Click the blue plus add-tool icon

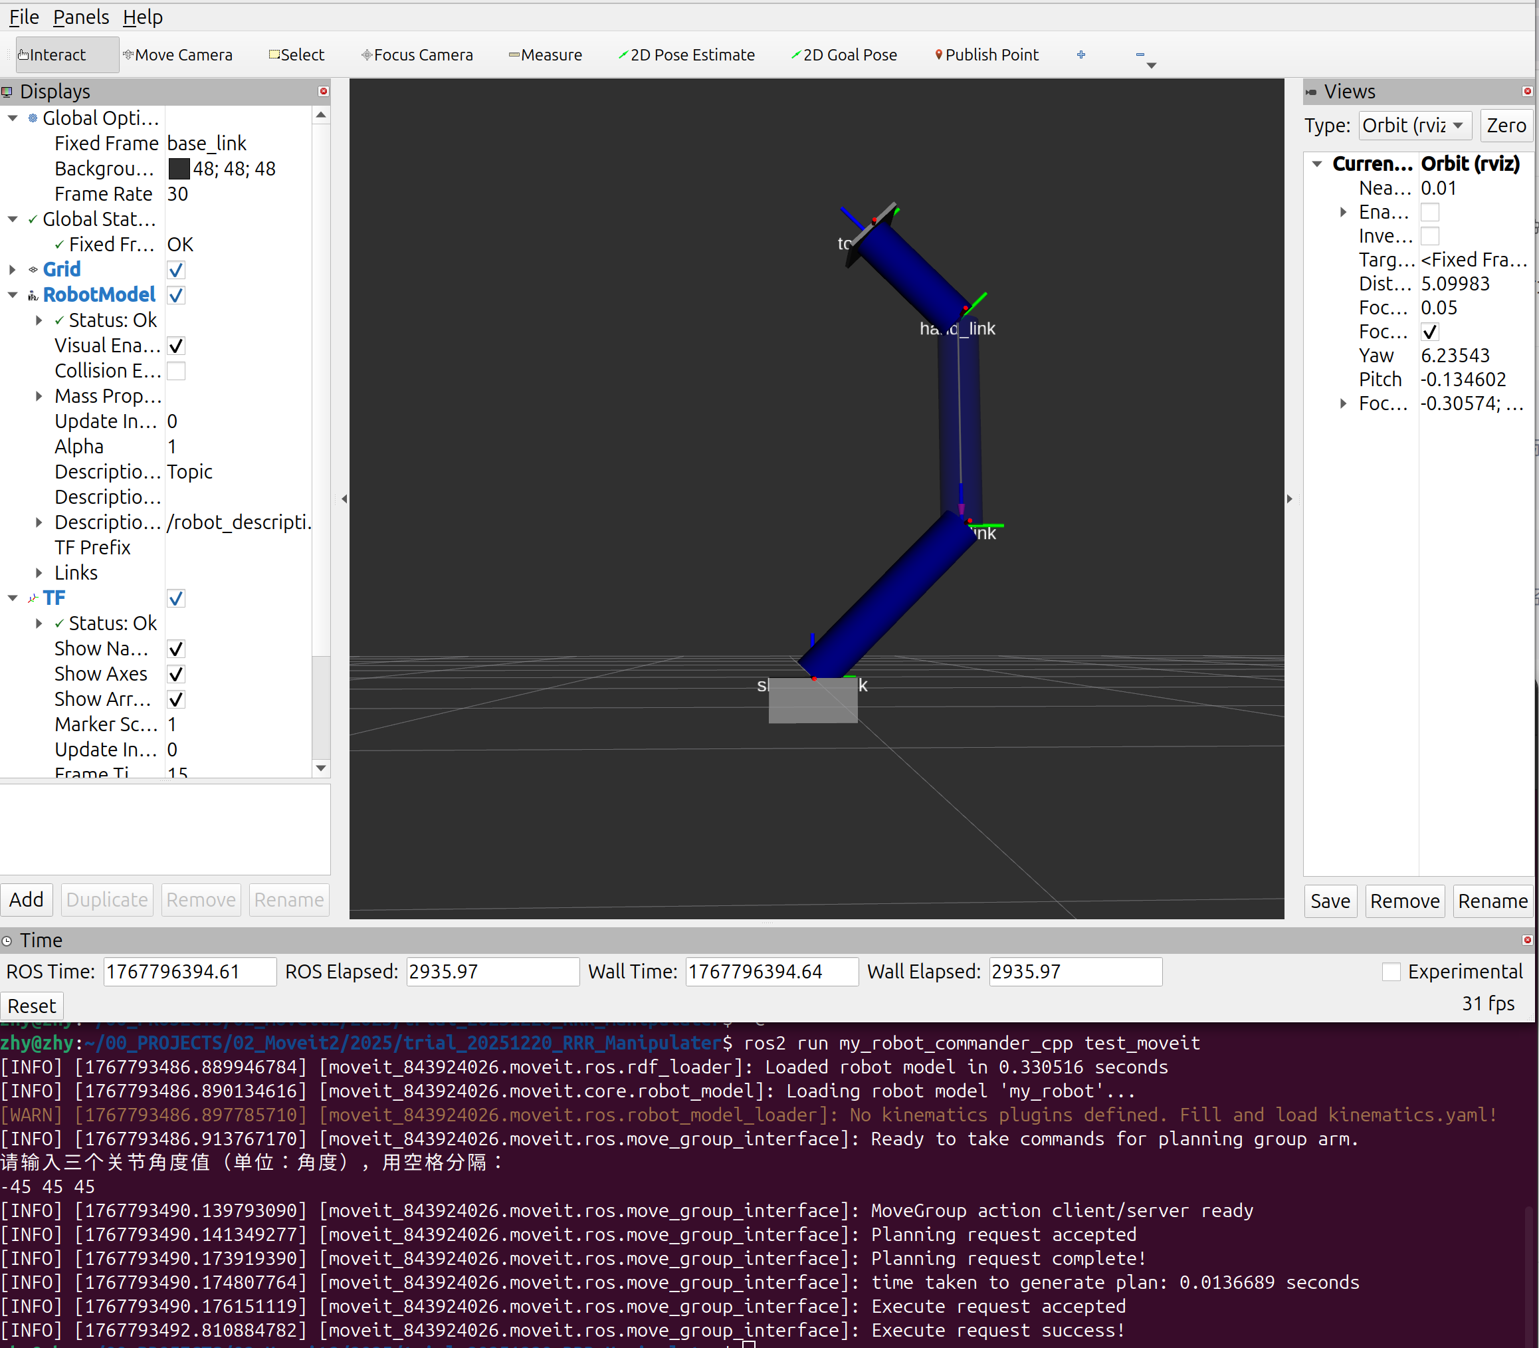point(1080,55)
